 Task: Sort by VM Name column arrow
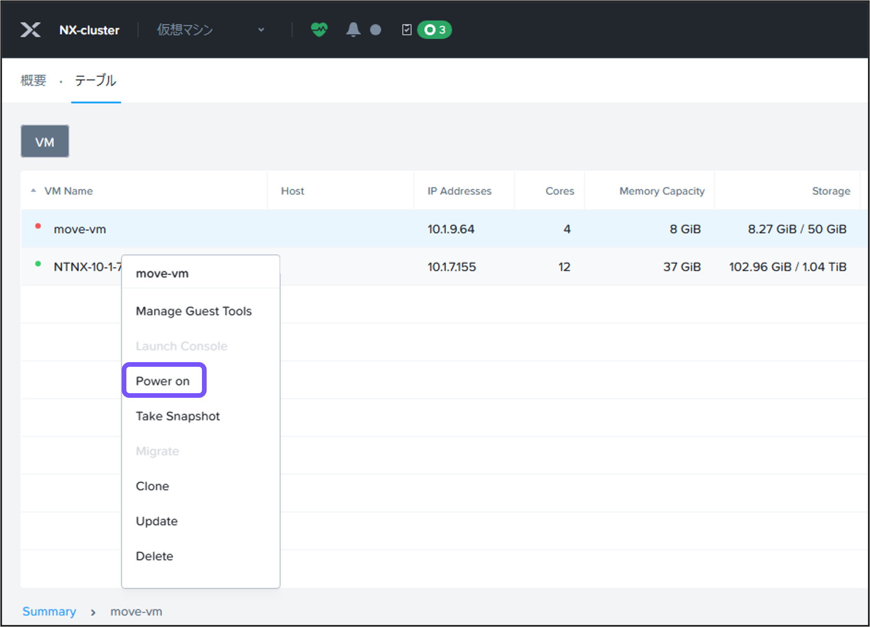pyautogui.click(x=34, y=191)
